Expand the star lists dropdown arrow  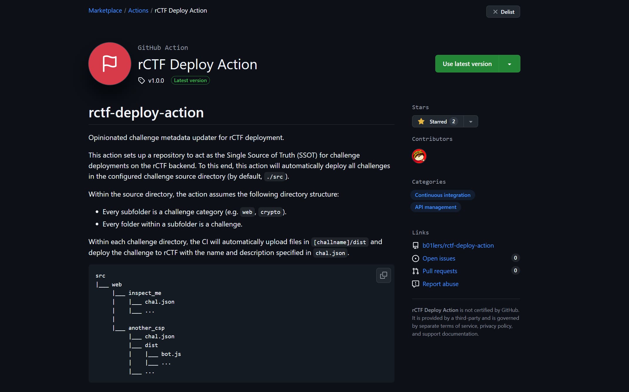point(471,121)
